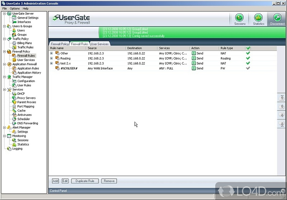Click the Billing Plans tree icon
This screenshot has height=200, width=287.
point(14,43)
